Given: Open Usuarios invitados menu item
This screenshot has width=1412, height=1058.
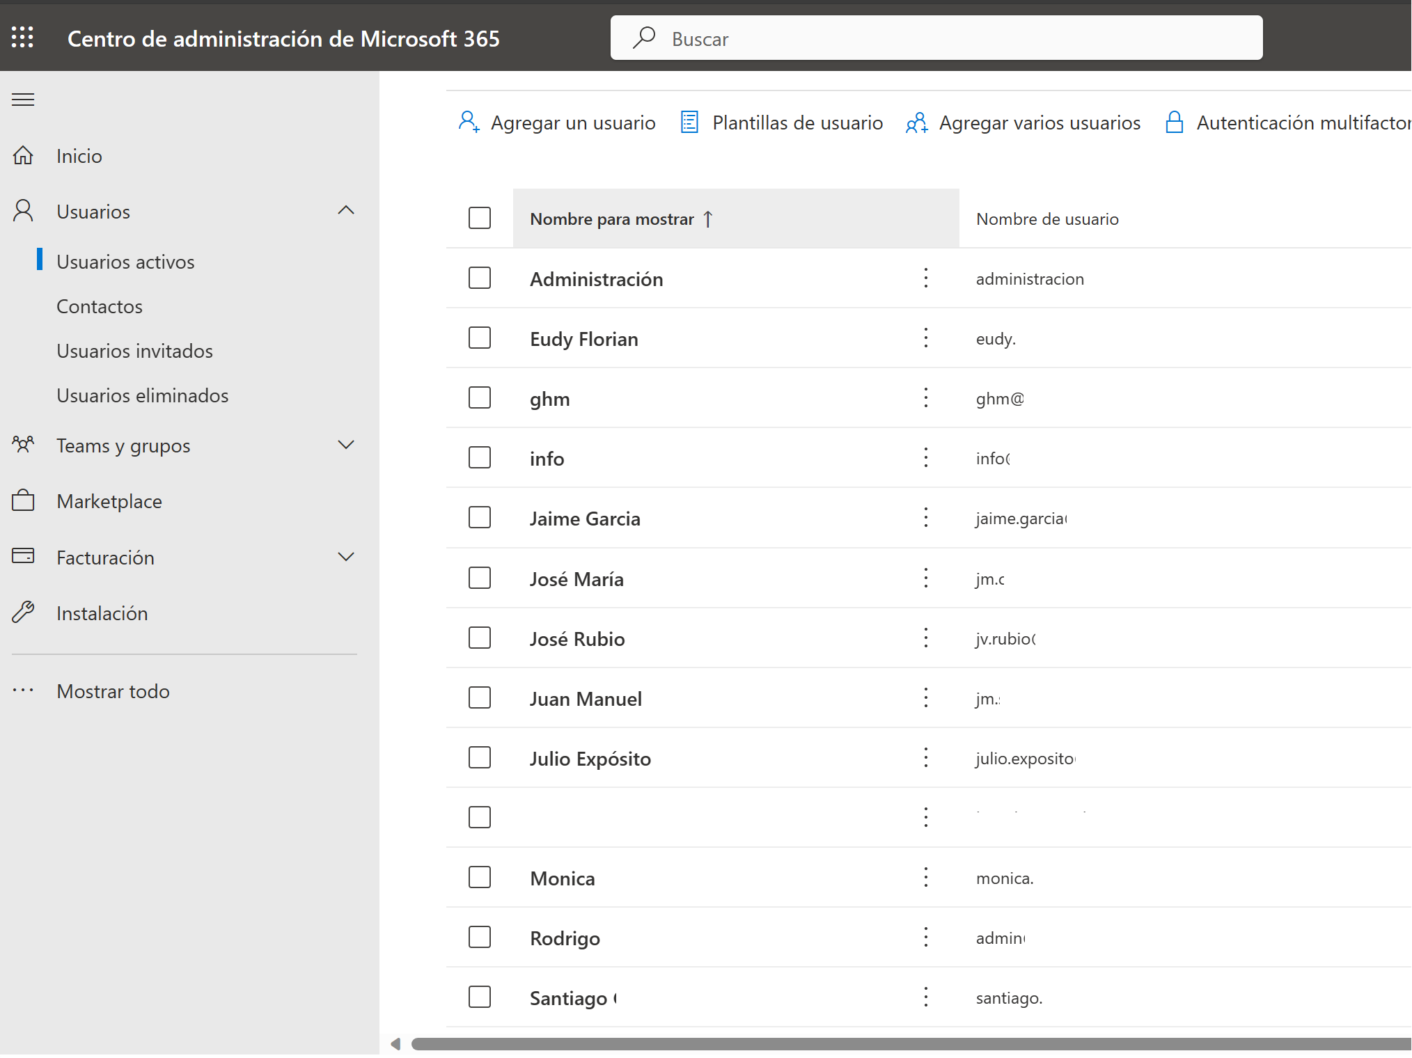Looking at the screenshot, I should [134, 351].
